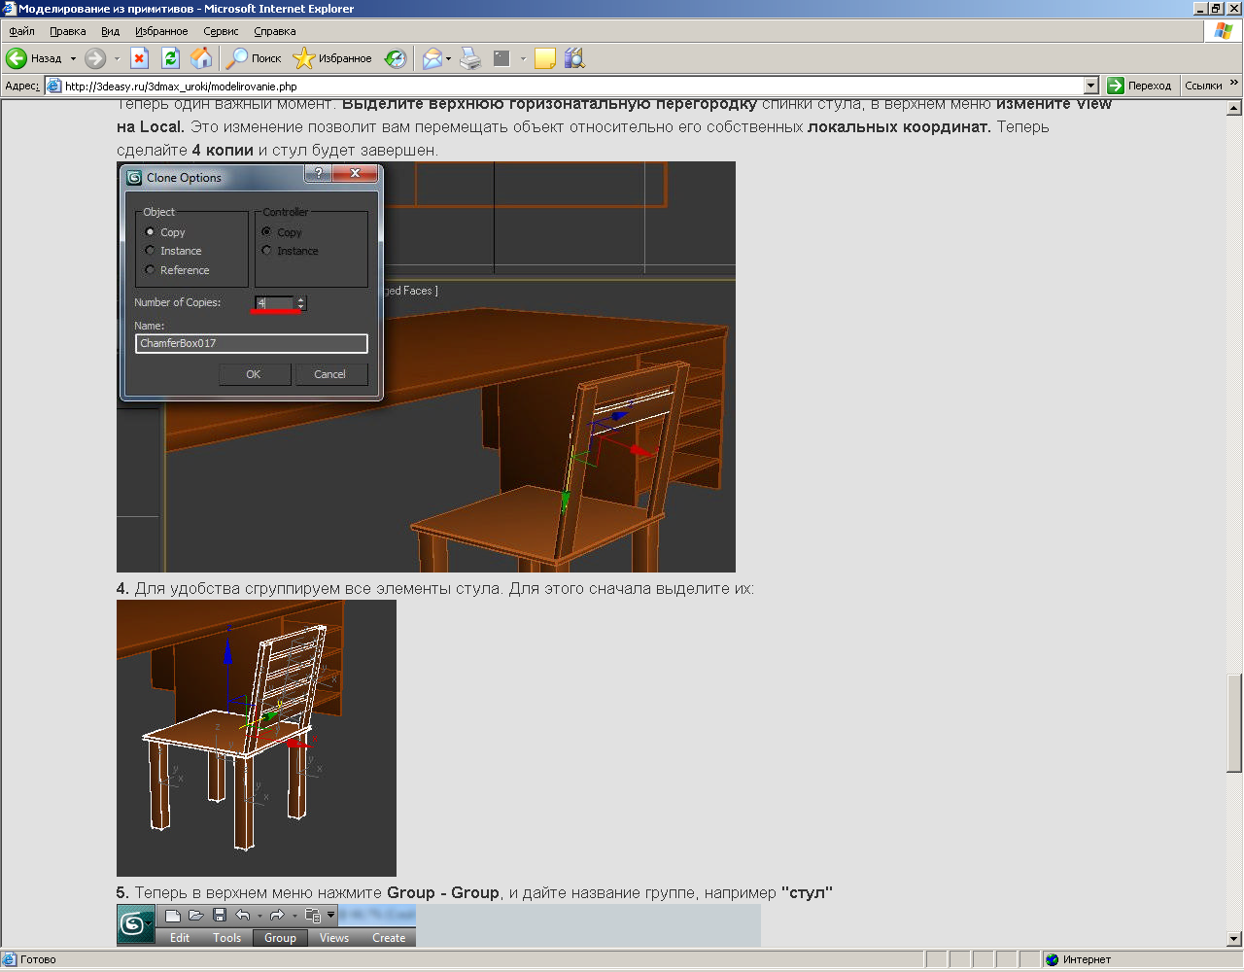
Task: Click the Forward arrow button in the toolbar
Action: pos(95,58)
